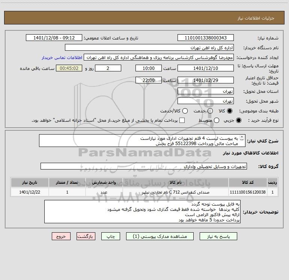Click the scroll arrows of شرح کلی نیاز box
Screen dimensions: 289x280
242,138
